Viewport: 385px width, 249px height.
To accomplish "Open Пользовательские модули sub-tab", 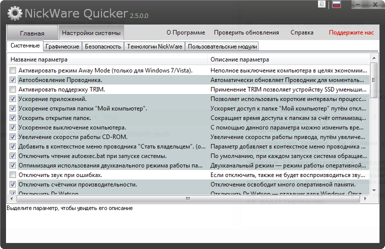I will [222, 46].
